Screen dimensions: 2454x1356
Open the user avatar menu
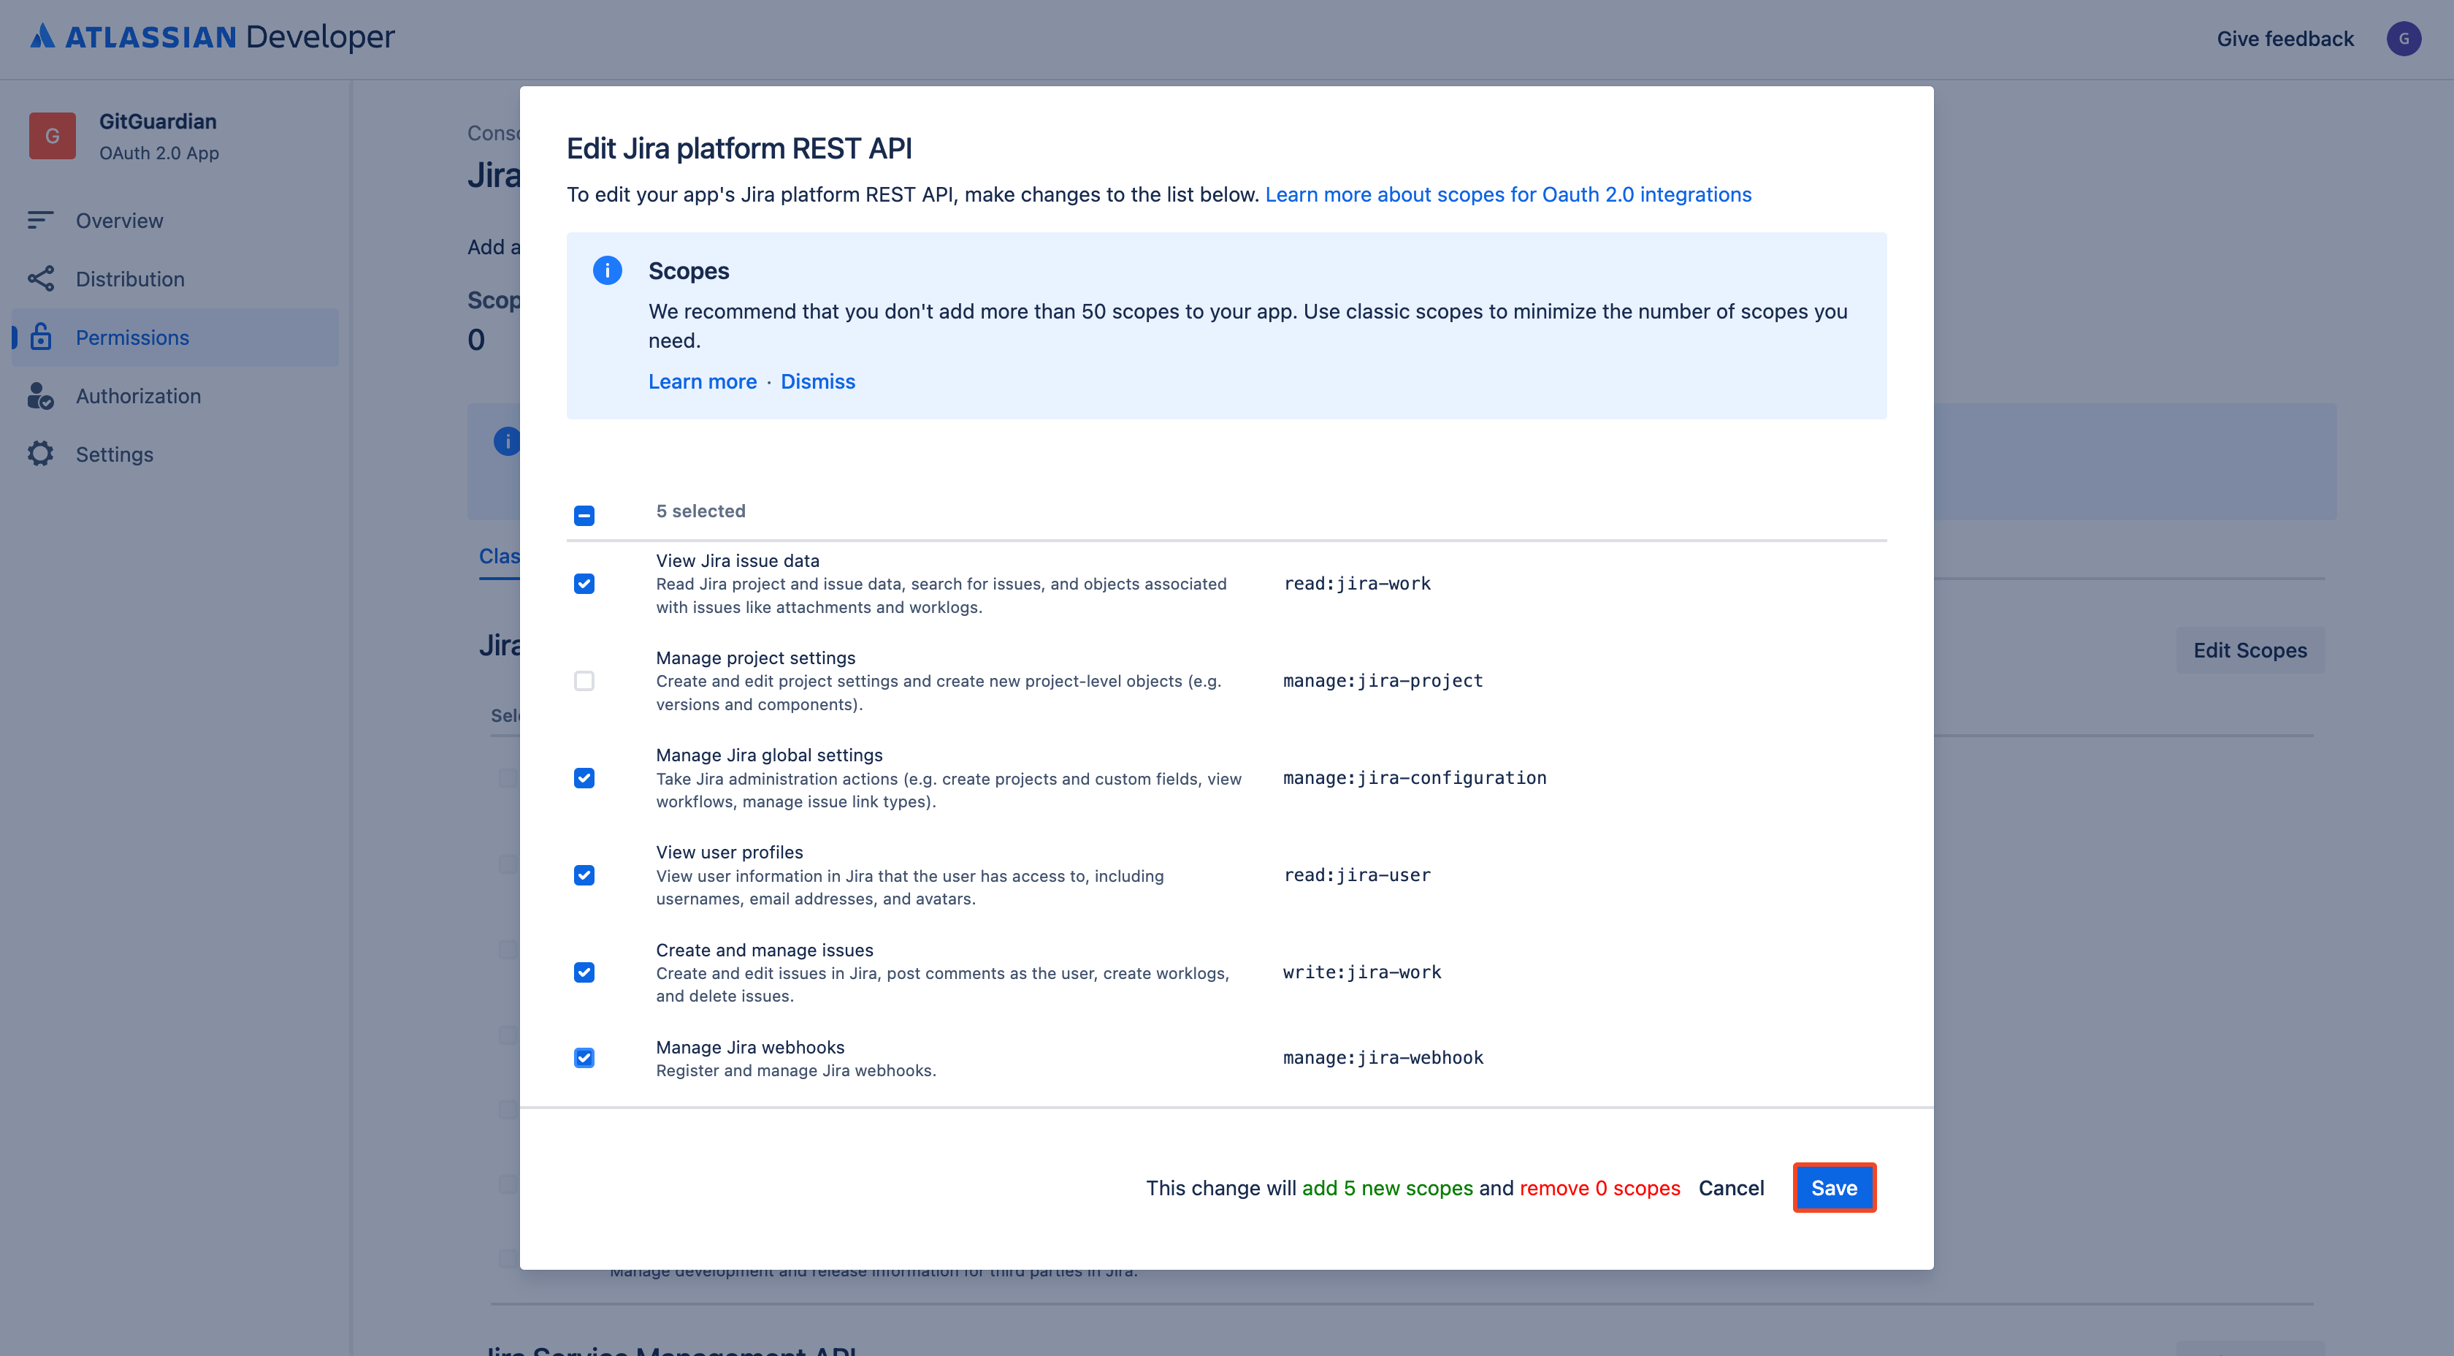point(2404,38)
